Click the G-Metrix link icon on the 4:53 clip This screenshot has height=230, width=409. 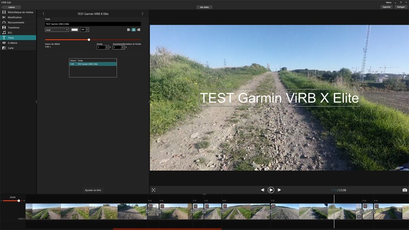(x=225, y=206)
